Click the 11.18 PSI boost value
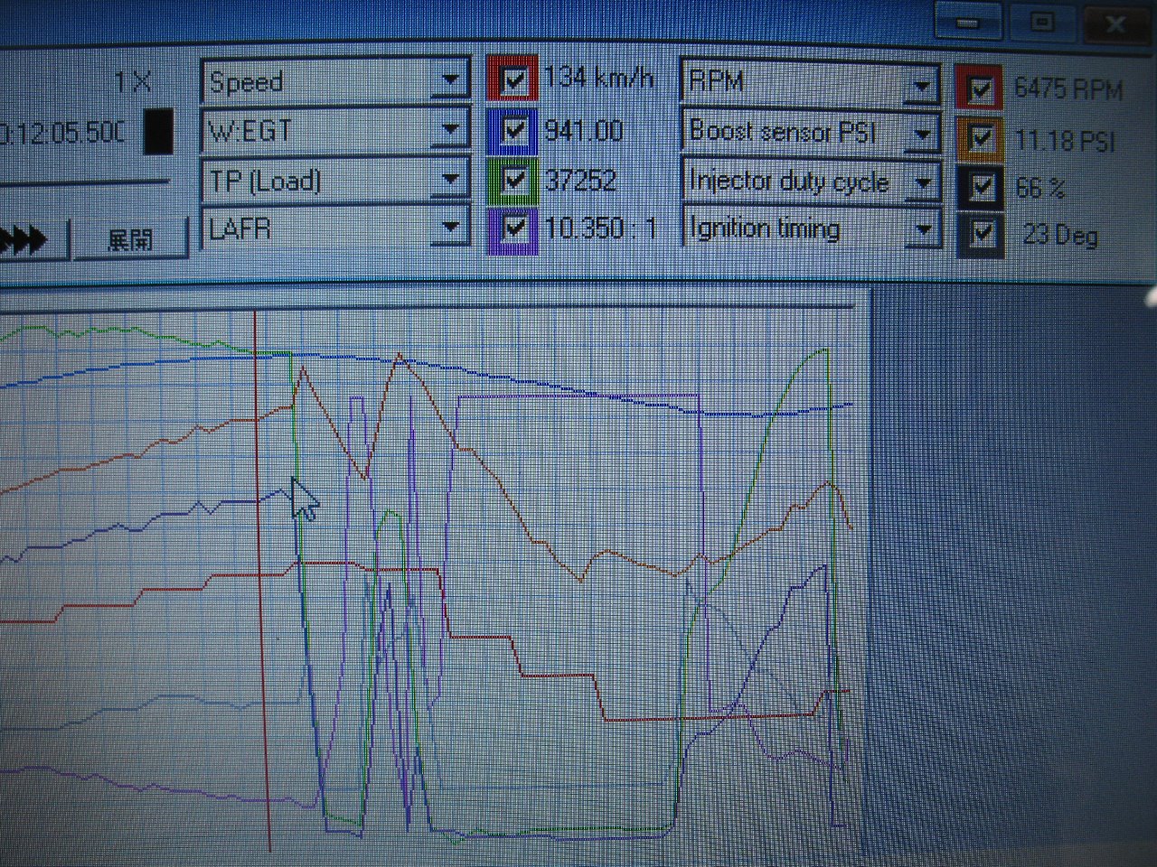The height and width of the screenshot is (867, 1157). tap(1065, 140)
